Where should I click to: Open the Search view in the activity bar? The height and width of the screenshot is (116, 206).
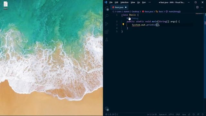[x=107, y=16]
